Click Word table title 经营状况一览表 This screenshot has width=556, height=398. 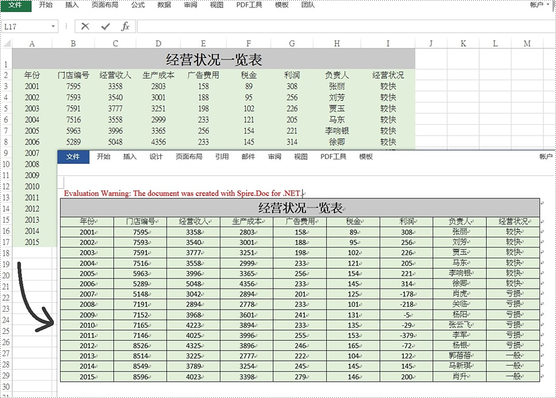click(300, 208)
